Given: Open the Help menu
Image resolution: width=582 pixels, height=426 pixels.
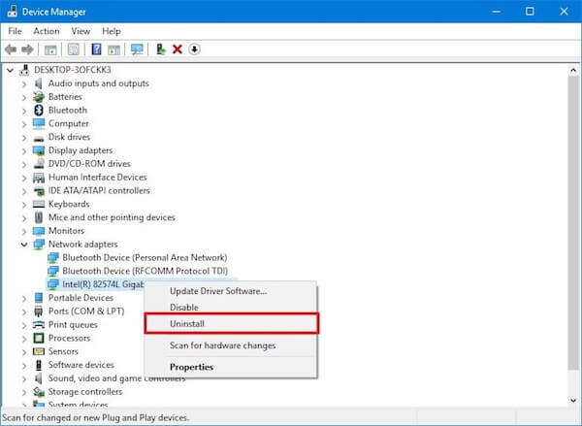Looking at the screenshot, I should coord(112,31).
